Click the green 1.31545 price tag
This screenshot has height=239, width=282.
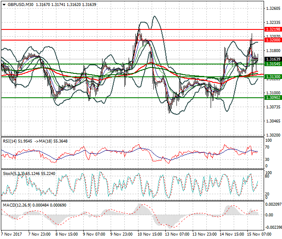273,64
